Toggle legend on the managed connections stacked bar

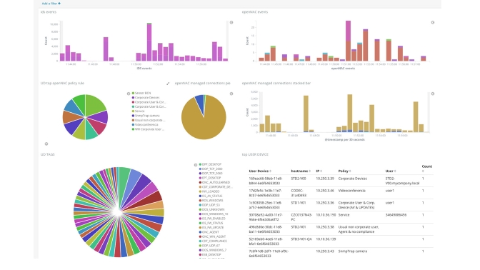pos(433,94)
